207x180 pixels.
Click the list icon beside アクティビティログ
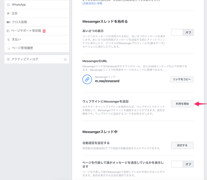click(x=8, y=59)
